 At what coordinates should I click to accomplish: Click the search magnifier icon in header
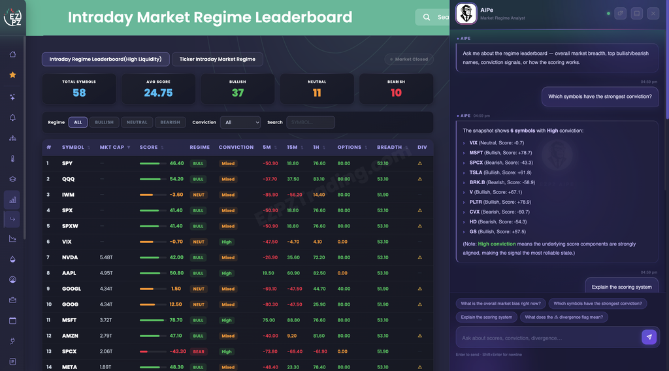426,17
